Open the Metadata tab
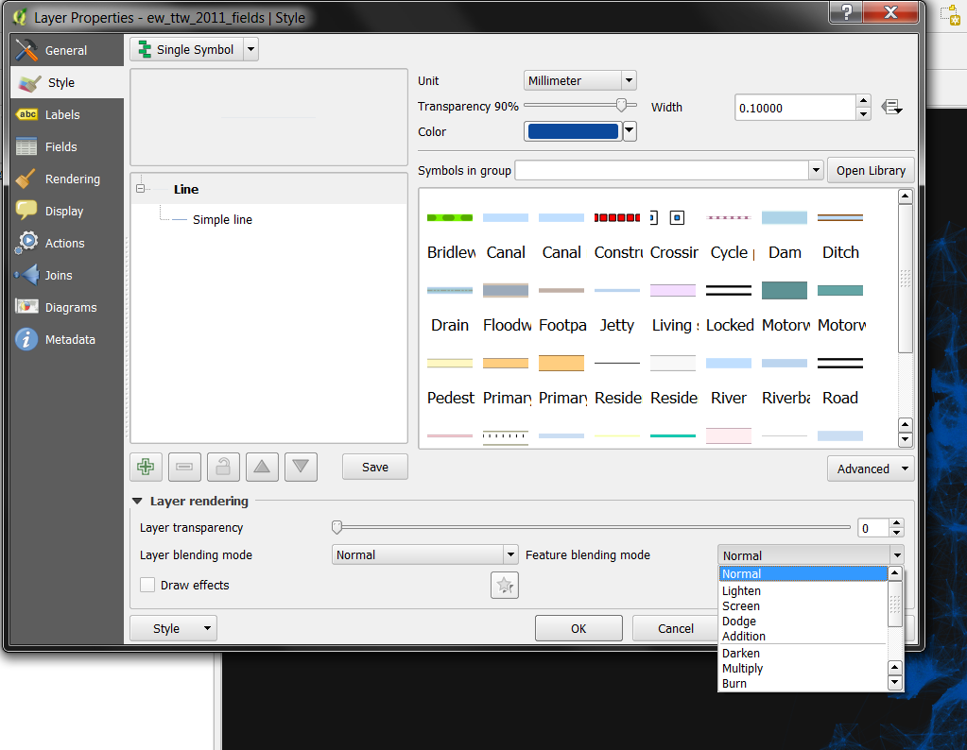 pyautogui.click(x=66, y=339)
